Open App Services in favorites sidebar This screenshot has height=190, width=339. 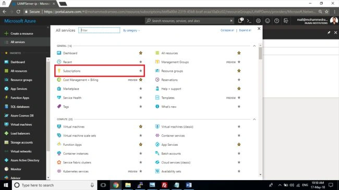(19, 88)
